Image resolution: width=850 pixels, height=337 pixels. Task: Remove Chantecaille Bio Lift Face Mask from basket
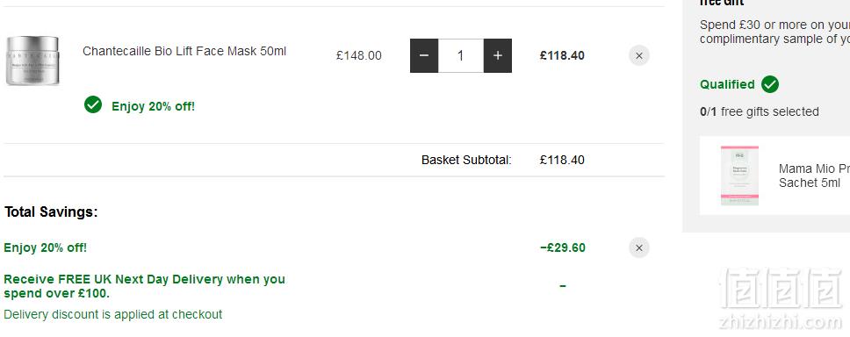point(639,55)
